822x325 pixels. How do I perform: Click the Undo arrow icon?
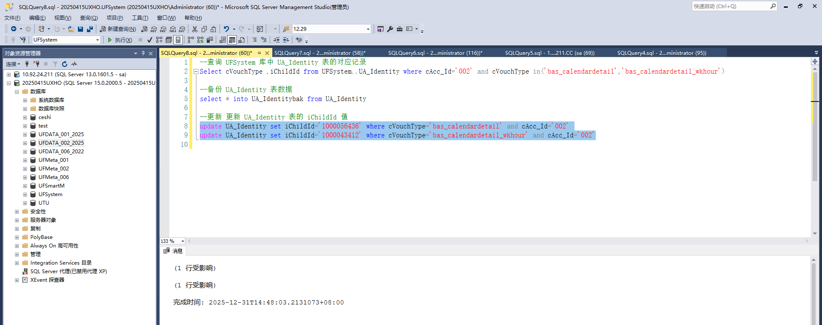pyautogui.click(x=226, y=29)
